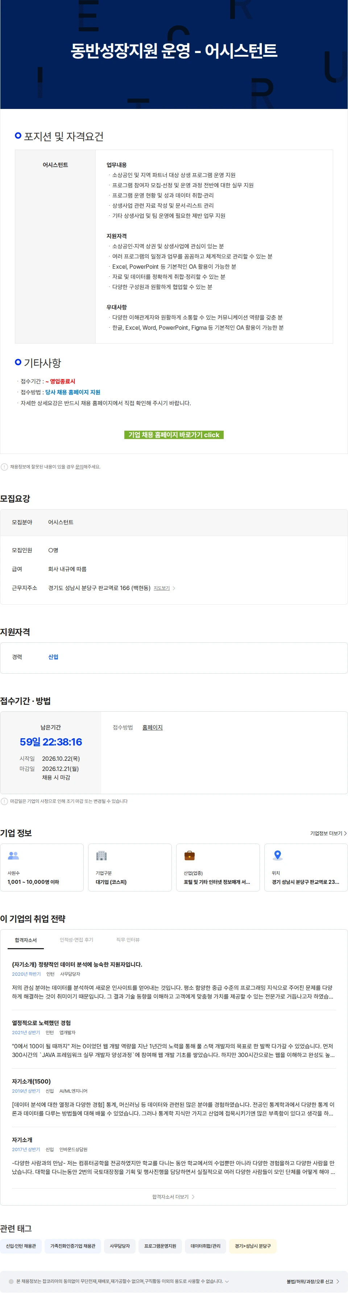
Task: Click deadline date 2026.12.21(월)
Action: [61, 769]
